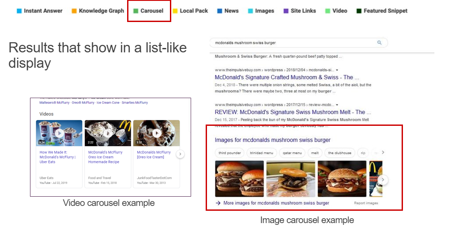The width and height of the screenshot is (459, 231).
Task: Open the Ice Cream Cone link
Action: point(108,103)
